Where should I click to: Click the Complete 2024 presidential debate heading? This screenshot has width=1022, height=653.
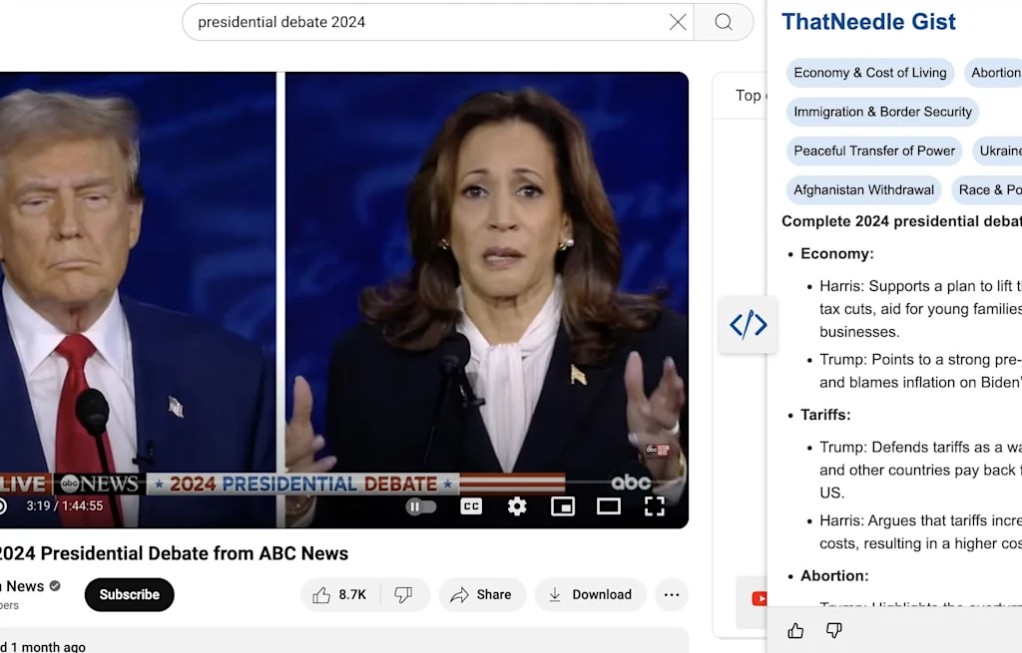pos(901,221)
